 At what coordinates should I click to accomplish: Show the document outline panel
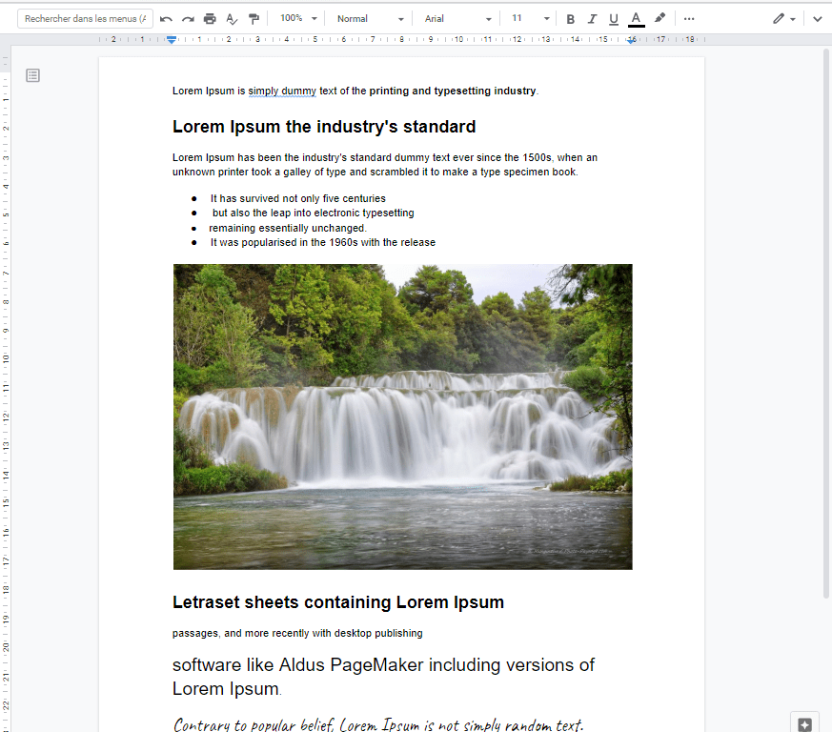point(31,74)
